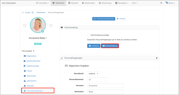
Task: Switch to the ANTRAG tab
Action: click(x=121, y=19)
